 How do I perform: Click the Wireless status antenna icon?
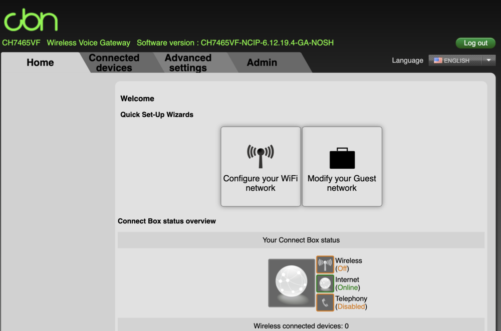coord(325,264)
